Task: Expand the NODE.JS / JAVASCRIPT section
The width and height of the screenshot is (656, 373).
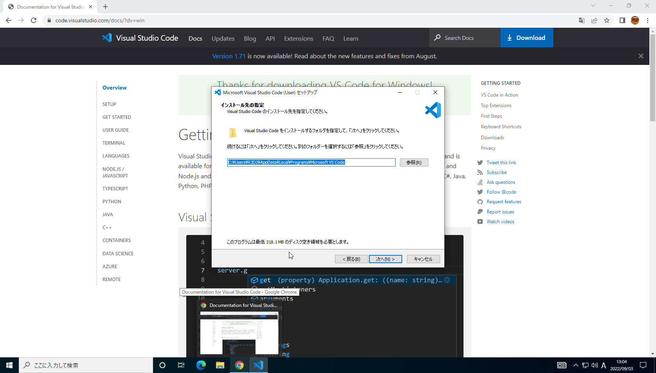Action: click(x=115, y=172)
